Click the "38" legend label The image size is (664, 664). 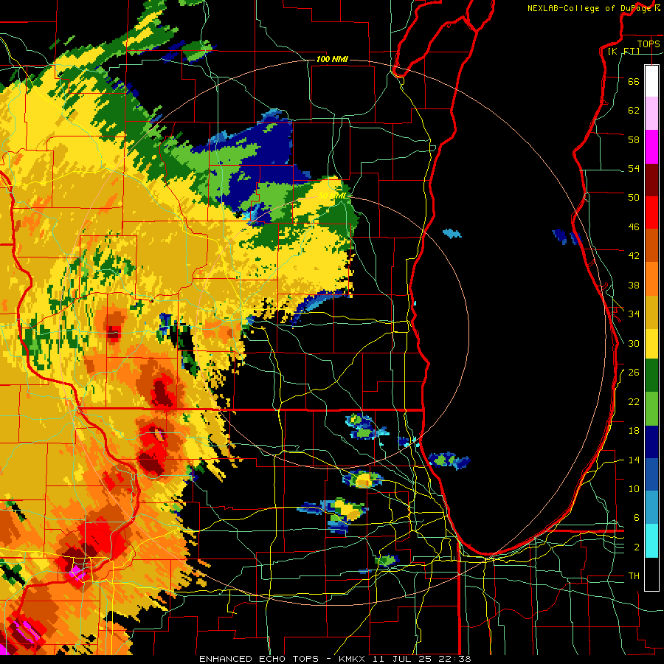(x=634, y=286)
